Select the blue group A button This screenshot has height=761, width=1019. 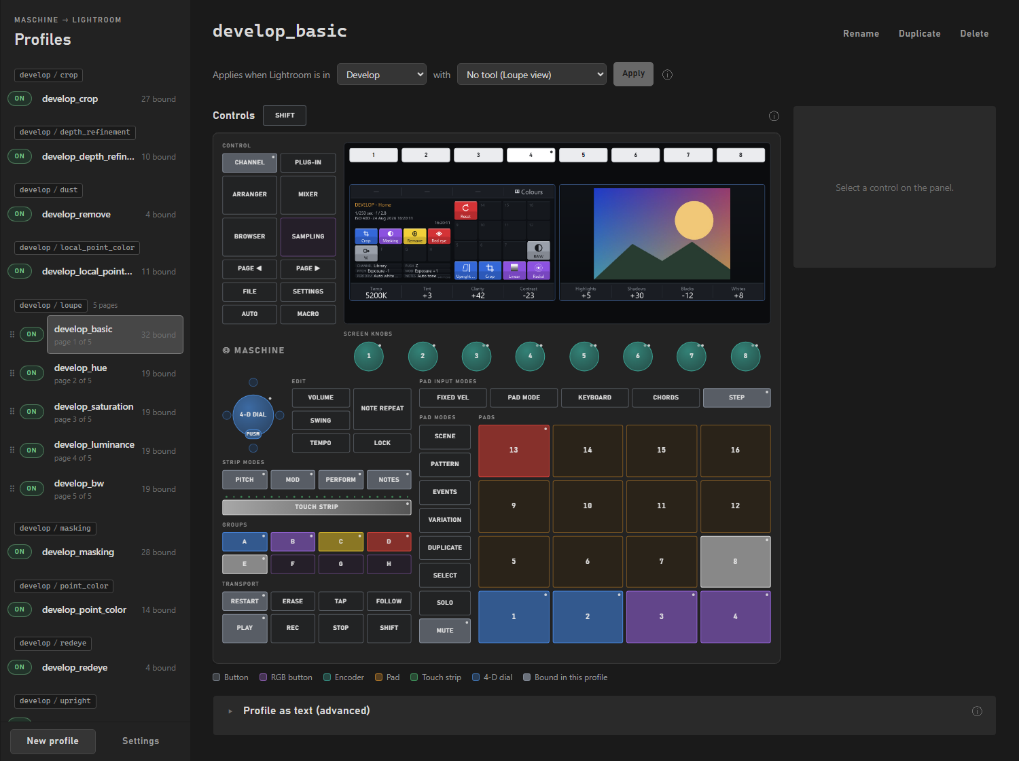[x=245, y=542]
